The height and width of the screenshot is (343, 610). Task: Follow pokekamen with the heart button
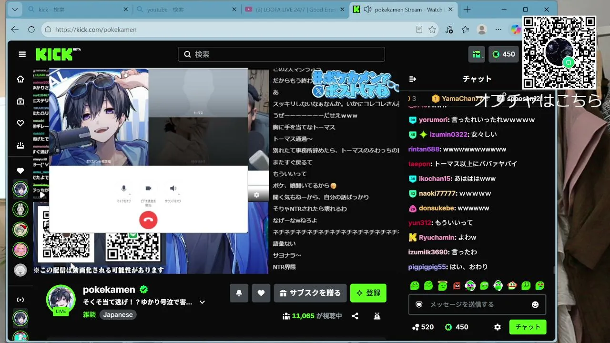[x=261, y=293]
